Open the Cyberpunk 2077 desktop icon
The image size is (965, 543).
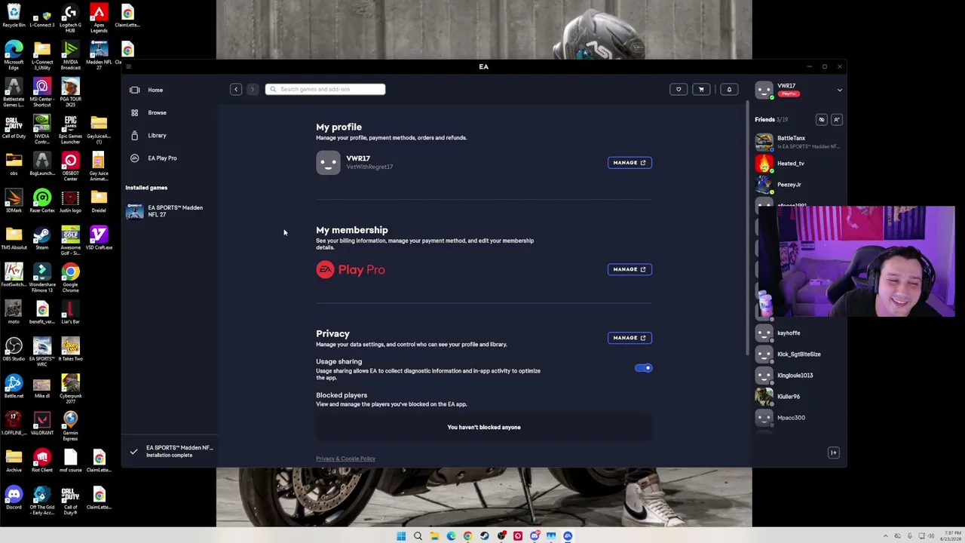pyautogui.click(x=70, y=388)
